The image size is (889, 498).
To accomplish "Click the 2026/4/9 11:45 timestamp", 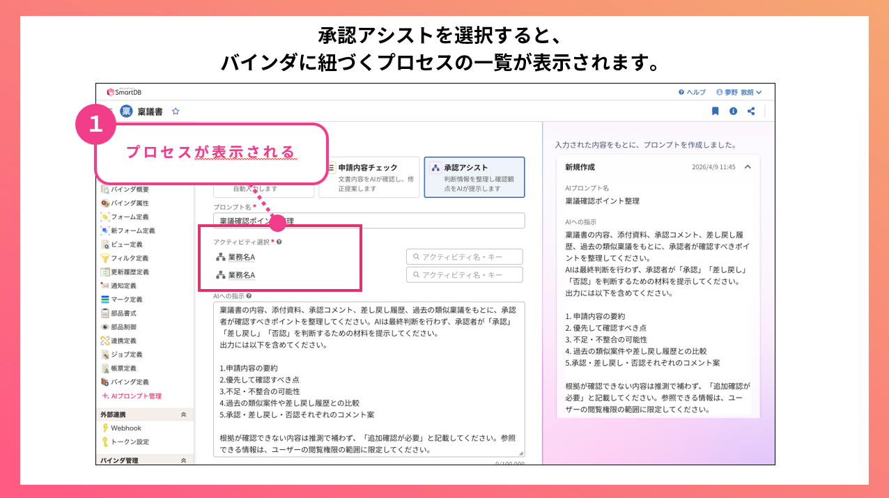I will point(713,167).
